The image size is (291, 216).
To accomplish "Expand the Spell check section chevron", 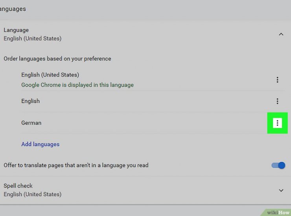I will (x=281, y=190).
